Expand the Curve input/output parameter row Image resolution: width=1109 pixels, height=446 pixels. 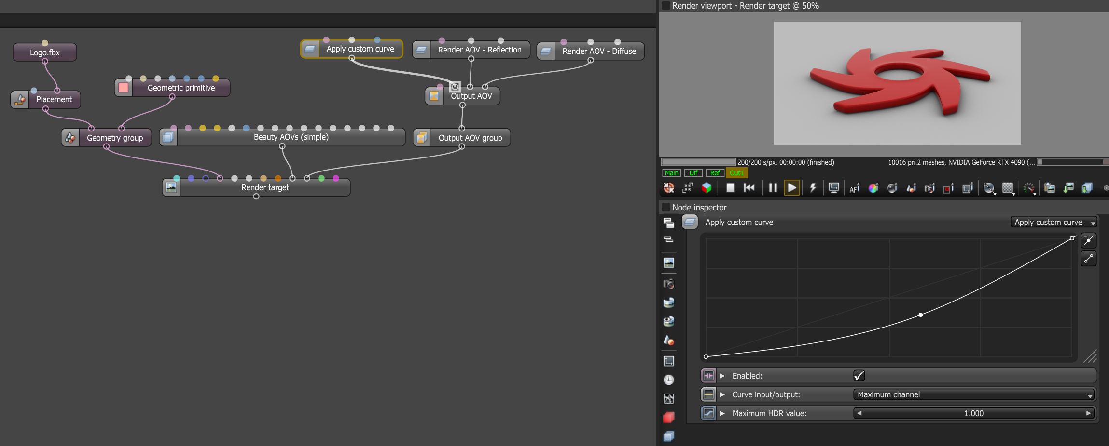click(722, 394)
